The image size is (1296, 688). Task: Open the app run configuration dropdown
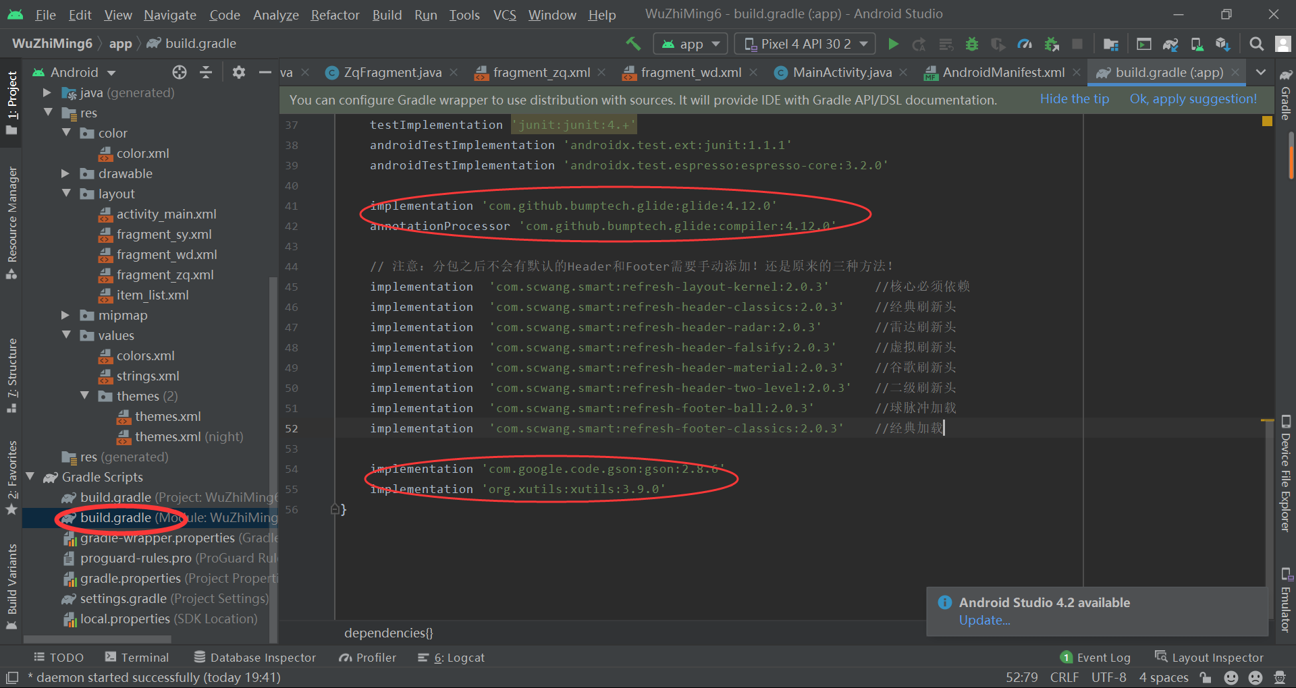[691, 44]
